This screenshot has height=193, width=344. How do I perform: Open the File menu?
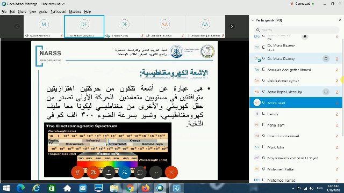point(4,12)
